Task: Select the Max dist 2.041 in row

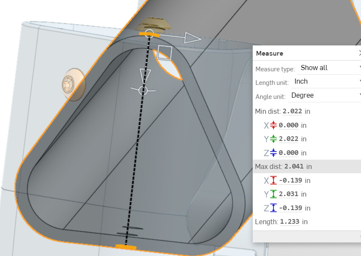Action: (x=307, y=166)
